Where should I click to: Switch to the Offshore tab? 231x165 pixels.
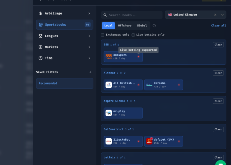[x=125, y=26]
